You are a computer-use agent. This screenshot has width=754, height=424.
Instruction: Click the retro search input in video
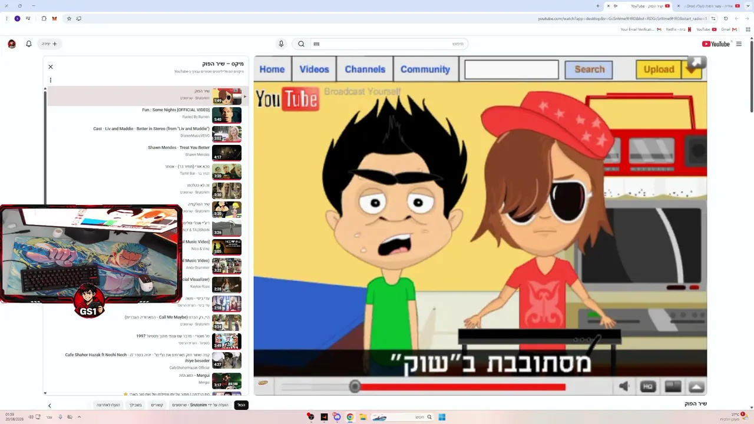511,69
